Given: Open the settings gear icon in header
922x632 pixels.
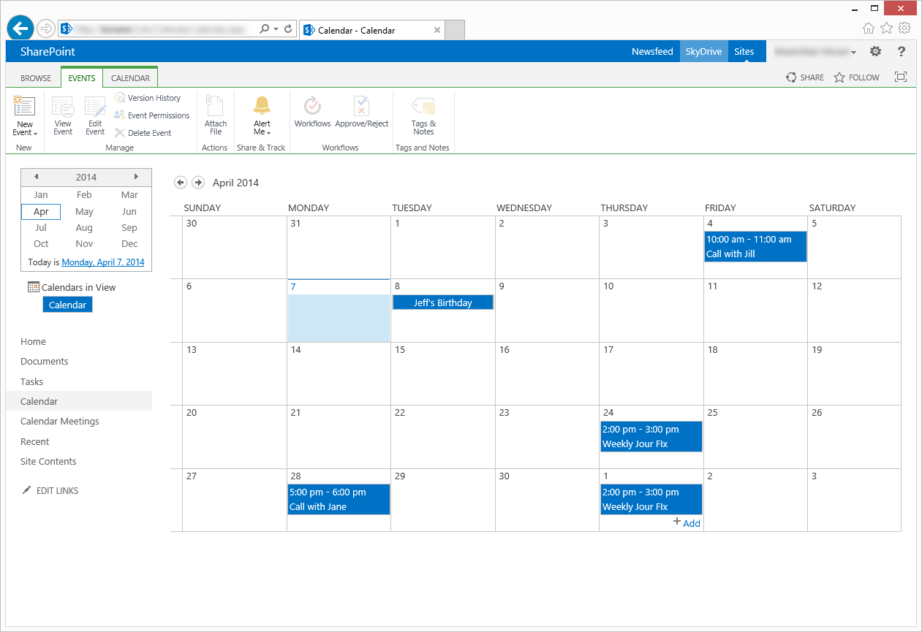Looking at the screenshot, I should point(875,52).
